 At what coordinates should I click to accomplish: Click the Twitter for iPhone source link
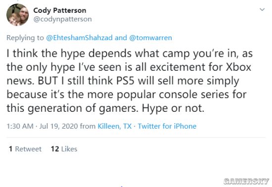(x=167, y=126)
